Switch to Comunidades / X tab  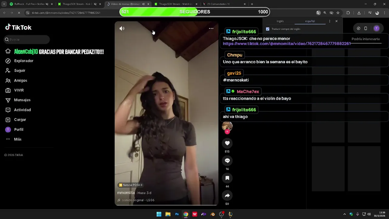[224, 4]
